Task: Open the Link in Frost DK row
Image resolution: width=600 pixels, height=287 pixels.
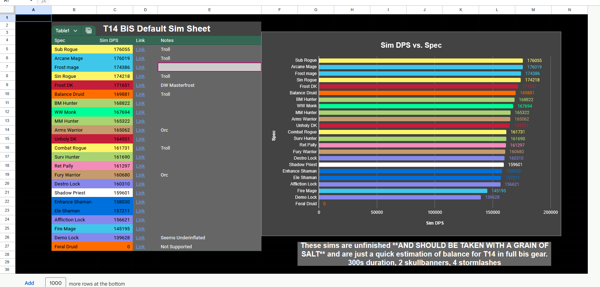Action: coord(140,85)
